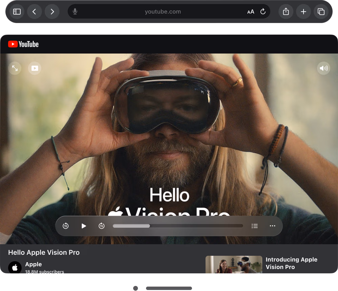
Task: Open more options ellipsis menu
Action: [x=272, y=226]
